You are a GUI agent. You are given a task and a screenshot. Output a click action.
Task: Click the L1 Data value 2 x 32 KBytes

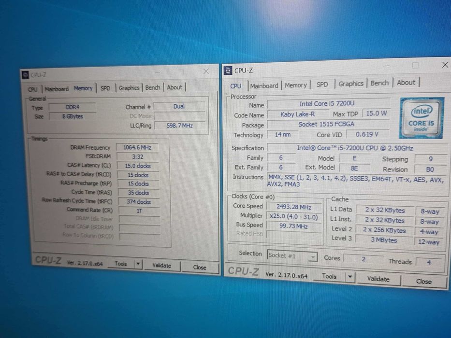point(385,210)
